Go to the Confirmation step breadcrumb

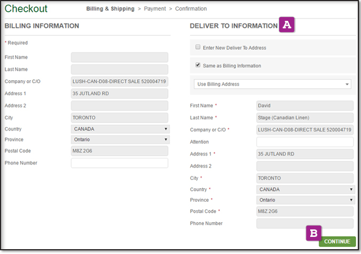pos(191,9)
